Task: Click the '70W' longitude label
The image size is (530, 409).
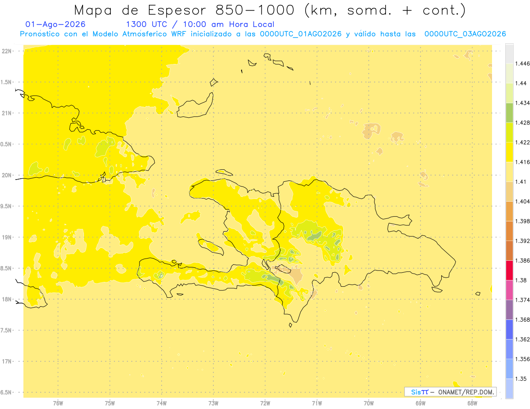Action: 369,403
